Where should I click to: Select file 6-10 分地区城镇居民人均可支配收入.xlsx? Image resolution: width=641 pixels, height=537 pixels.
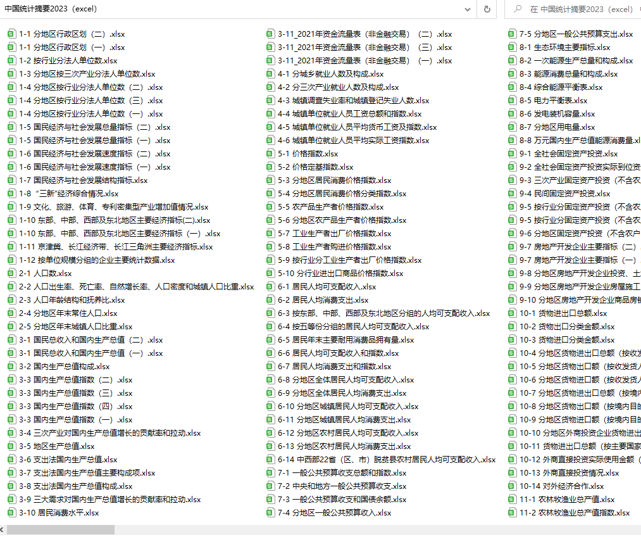coord(342,406)
